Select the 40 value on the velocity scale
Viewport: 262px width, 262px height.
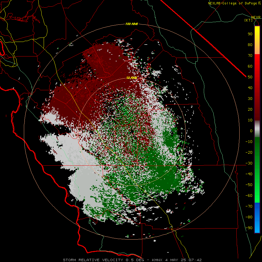pos(250,88)
